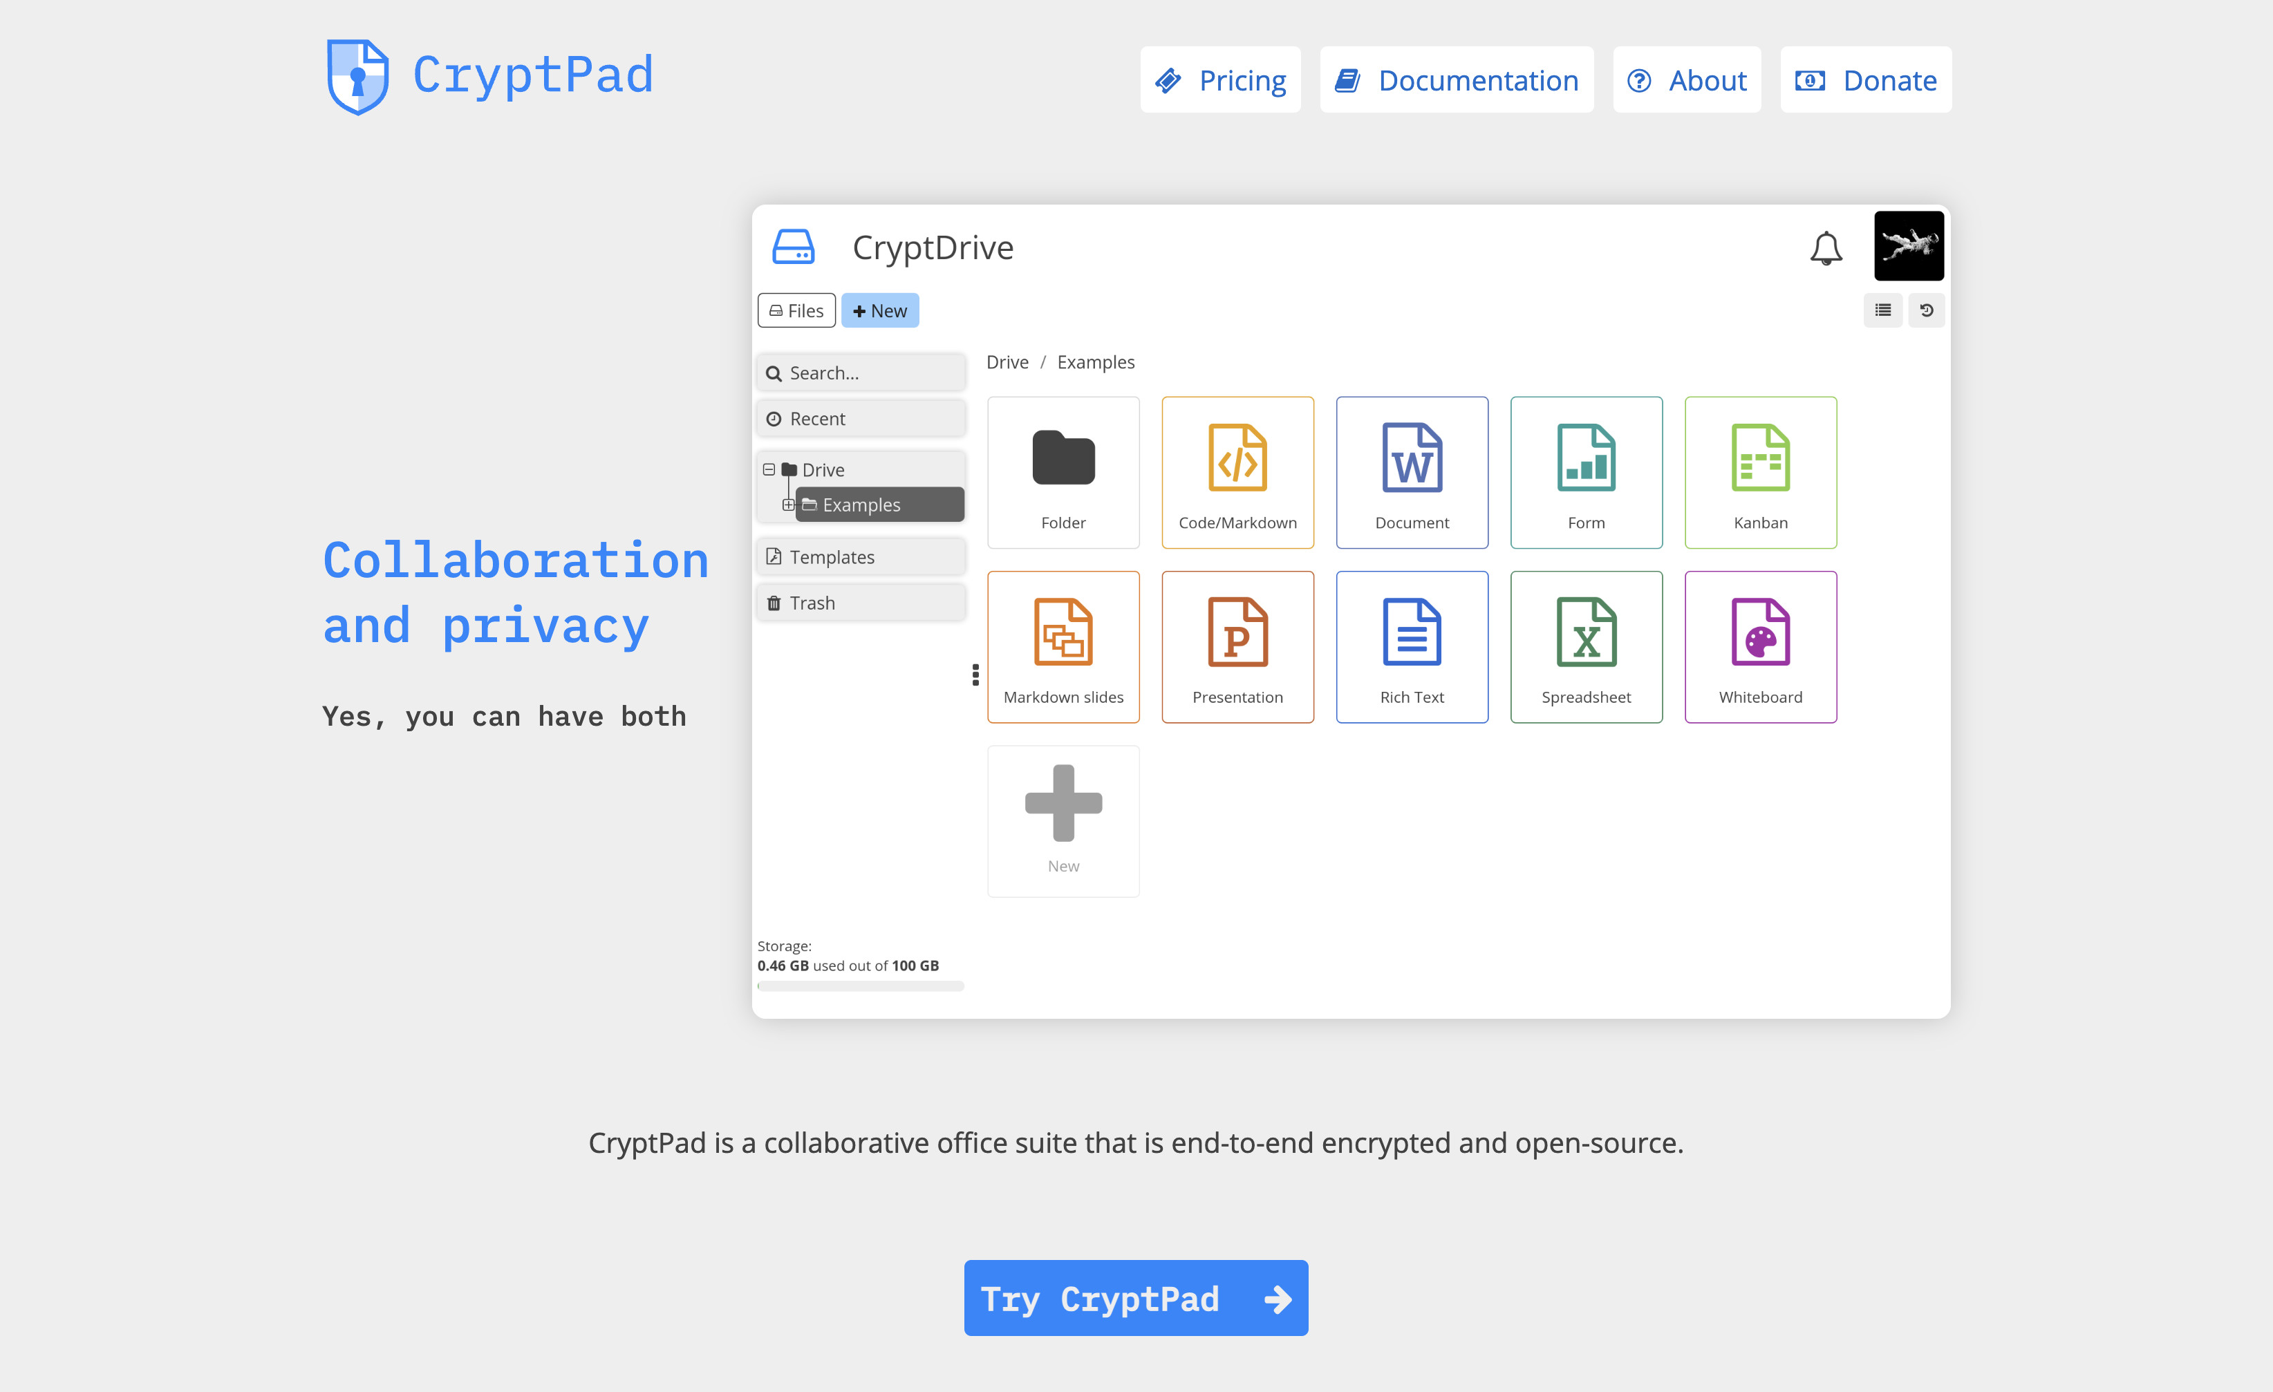Open the New document menu

tap(879, 310)
